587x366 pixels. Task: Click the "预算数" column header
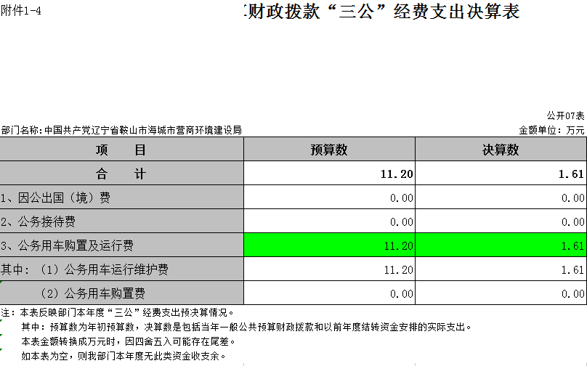pyautogui.click(x=329, y=150)
